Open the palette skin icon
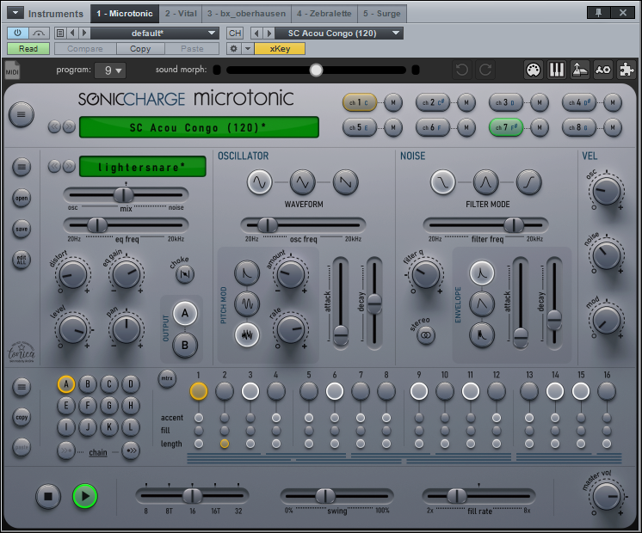 pos(533,70)
